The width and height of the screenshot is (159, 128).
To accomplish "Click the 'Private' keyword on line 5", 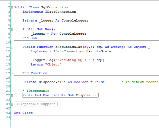I will pos(30,21).
